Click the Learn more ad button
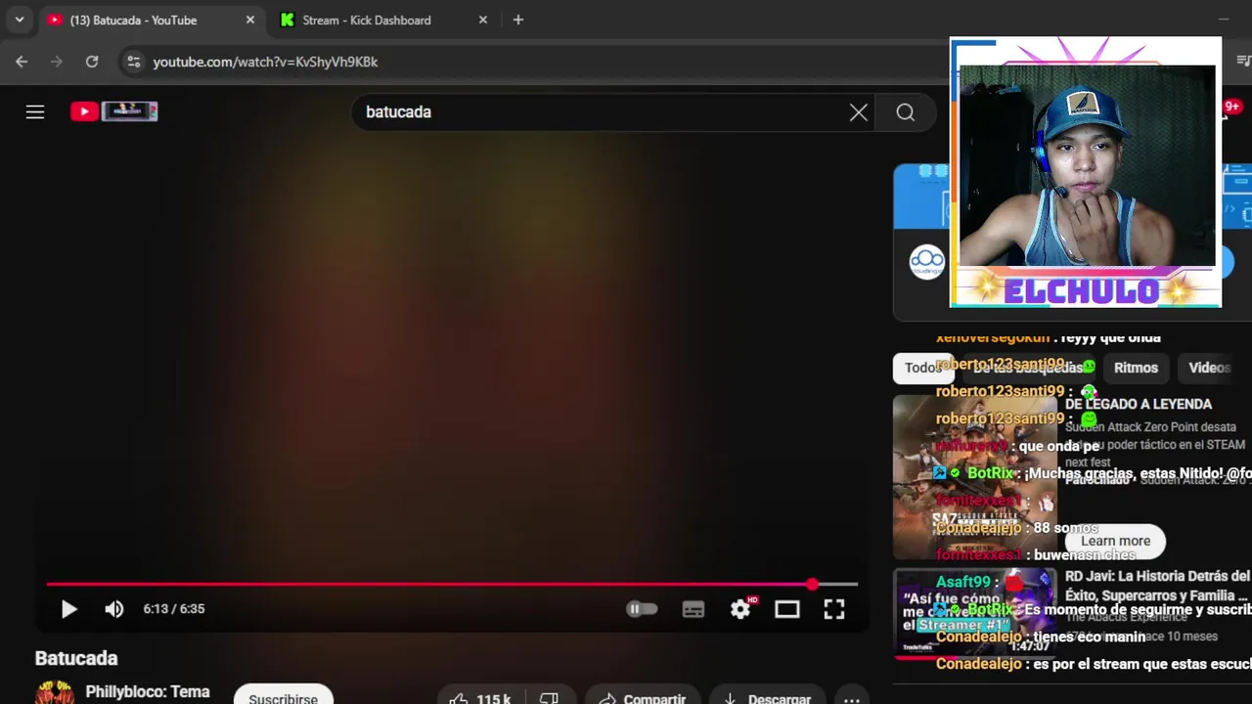This screenshot has width=1252, height=704. (x=1115, y=541)
